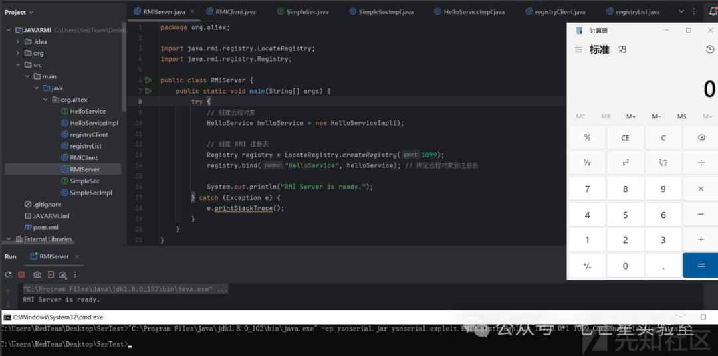This screenshot has height=356, width=718.
Task: Switch to HelloServiceImpl.java tab
Action: pos(470,11)
